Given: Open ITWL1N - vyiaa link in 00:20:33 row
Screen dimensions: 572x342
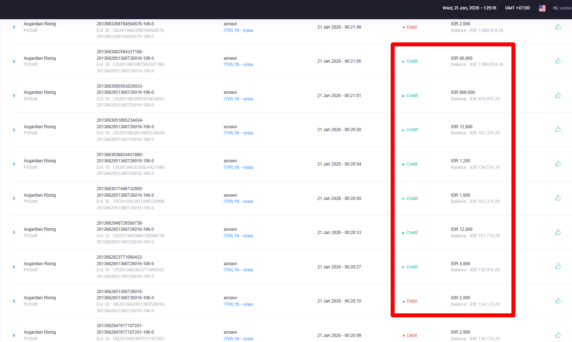Looking at the screenshot, I should tap(238, 236).
